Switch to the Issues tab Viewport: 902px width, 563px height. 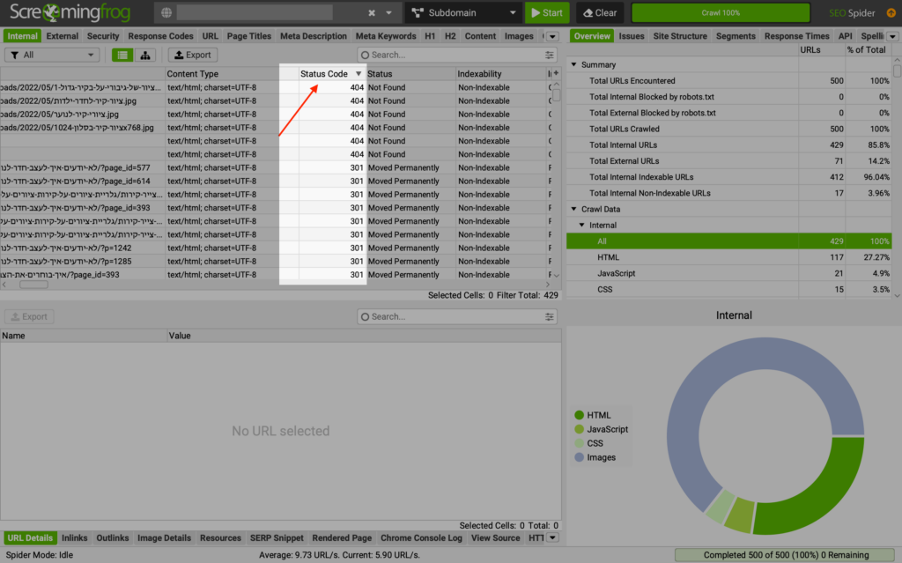coord(631,36)
